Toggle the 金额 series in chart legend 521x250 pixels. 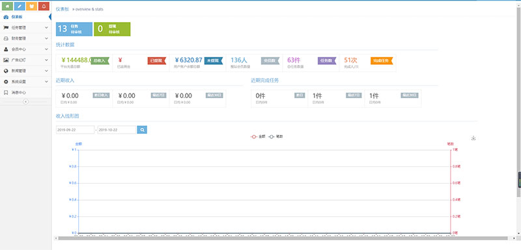point(258,136)
